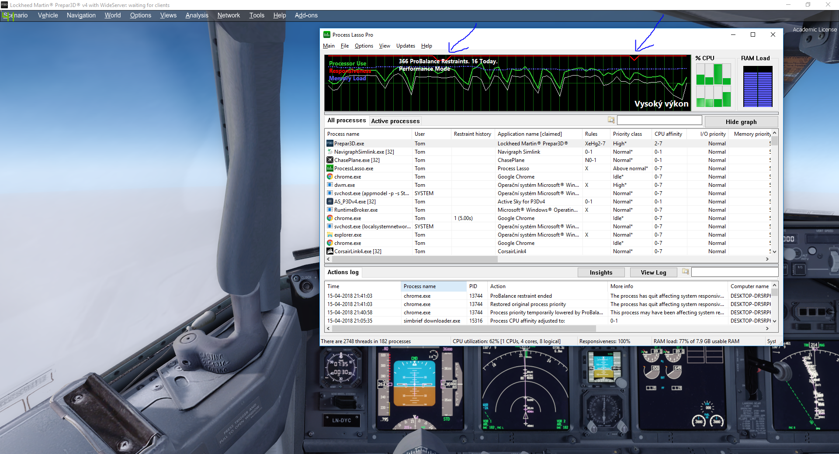The image size is (839, 454).
Task: Open the Add-ons menu in Prepar3D
Action: point(306,15)
